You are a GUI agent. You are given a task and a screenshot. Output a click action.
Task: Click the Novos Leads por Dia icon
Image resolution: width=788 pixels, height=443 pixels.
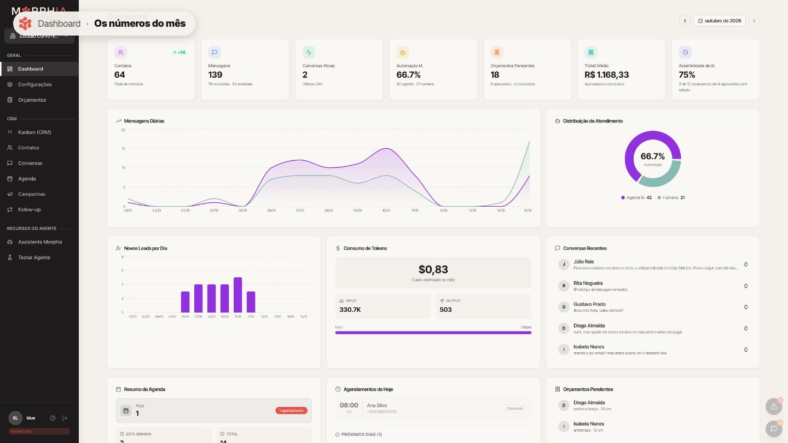pyautogui.click(x=119, y=248)
